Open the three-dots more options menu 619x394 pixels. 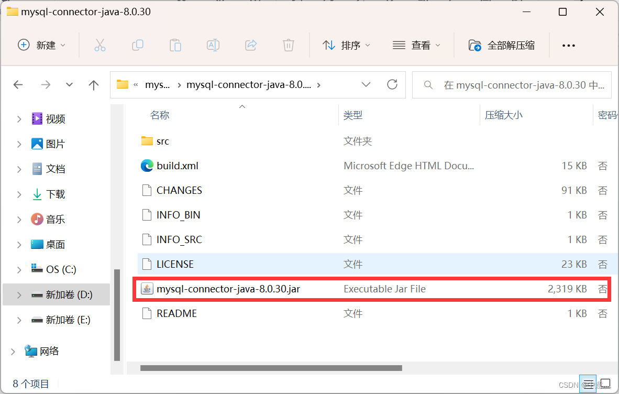click(569, 46)
